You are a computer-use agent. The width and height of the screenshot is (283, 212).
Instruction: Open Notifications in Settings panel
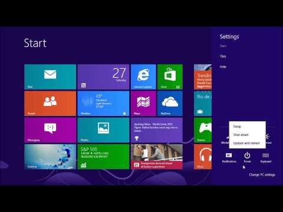229,157
